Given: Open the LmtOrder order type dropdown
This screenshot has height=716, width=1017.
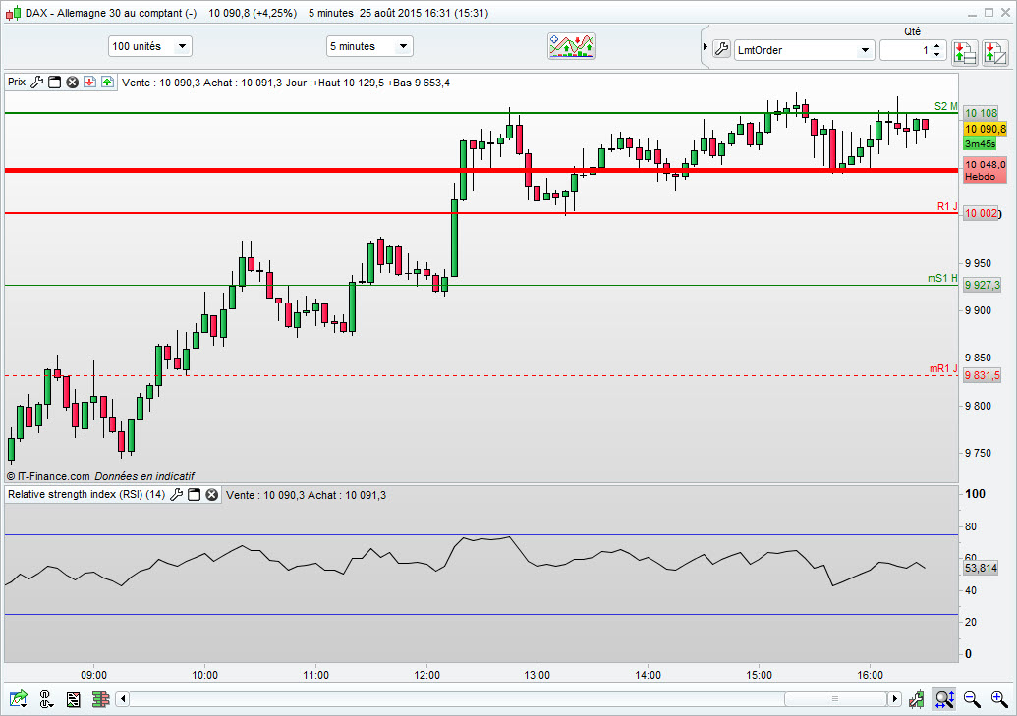Looking at the screenshot, I should tap(804, 50).
